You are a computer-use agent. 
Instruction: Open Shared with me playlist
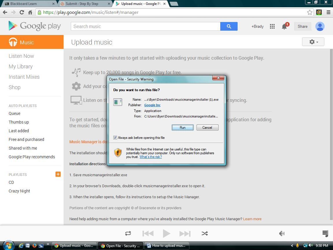click(x=23, y=148)
